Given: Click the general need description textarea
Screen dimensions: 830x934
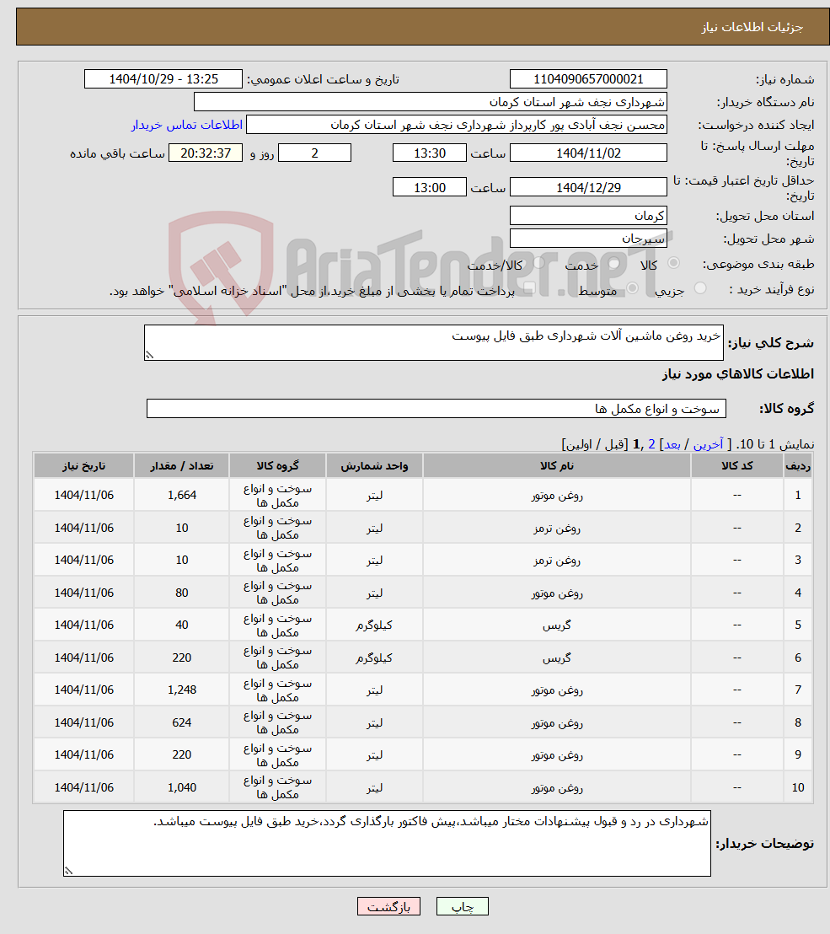Looking at the screenshot, I should [433, 342].
